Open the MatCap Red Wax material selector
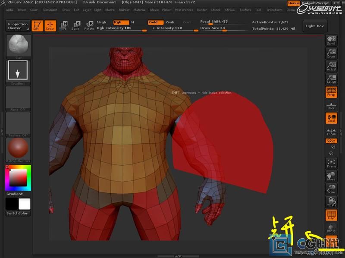Image resolution: width=345 pixels, height=258 pixels. tap(18, 150)
